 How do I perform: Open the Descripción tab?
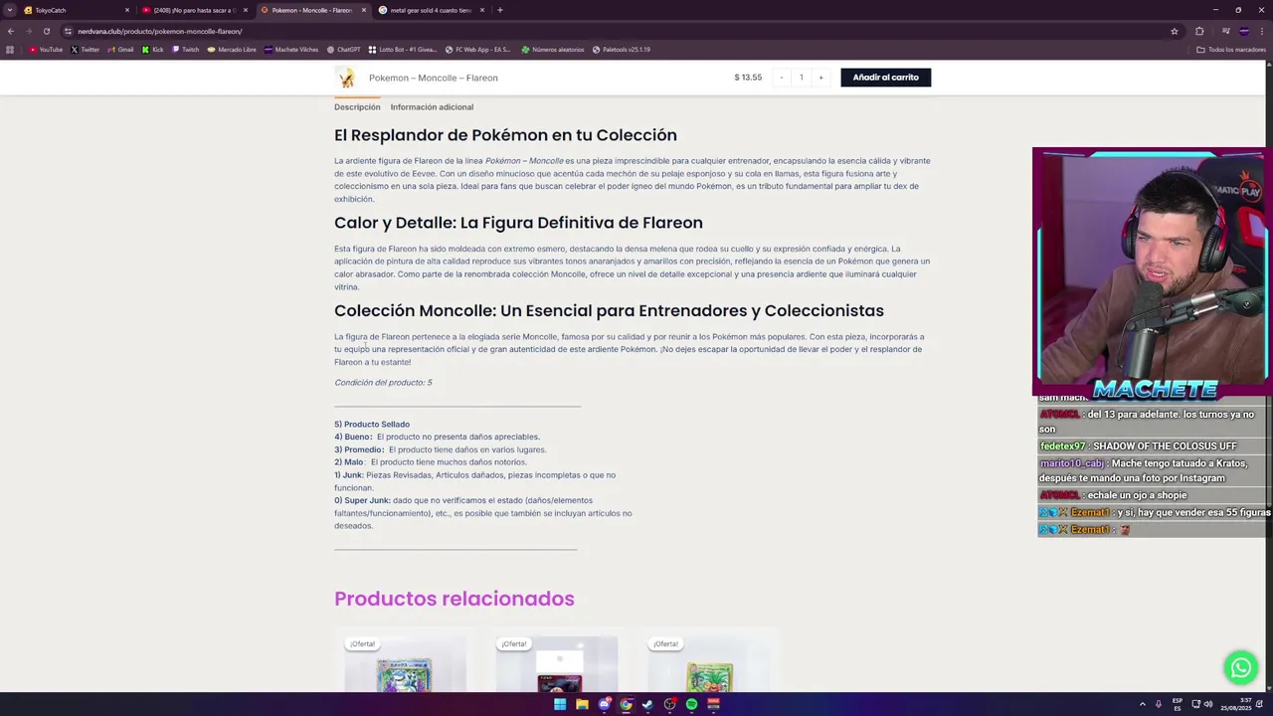[357, 107]
